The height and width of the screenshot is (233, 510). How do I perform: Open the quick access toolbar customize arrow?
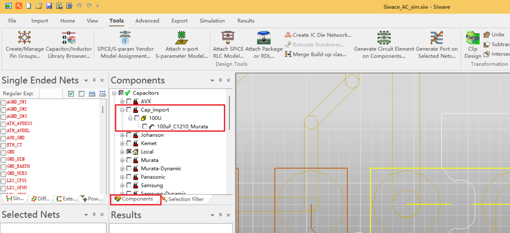pos(97,6)
